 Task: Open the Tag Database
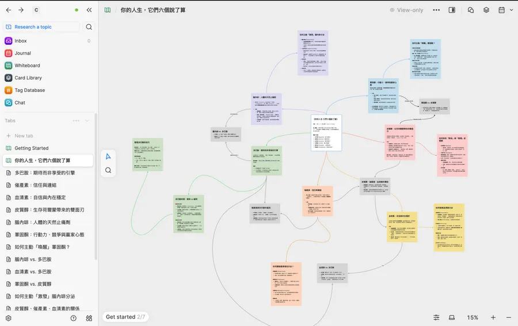click(29, 90)
